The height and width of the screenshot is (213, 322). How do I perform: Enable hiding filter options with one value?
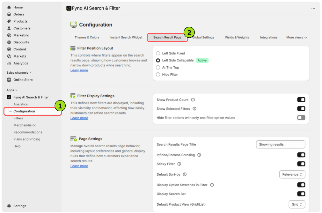[301, 118]
